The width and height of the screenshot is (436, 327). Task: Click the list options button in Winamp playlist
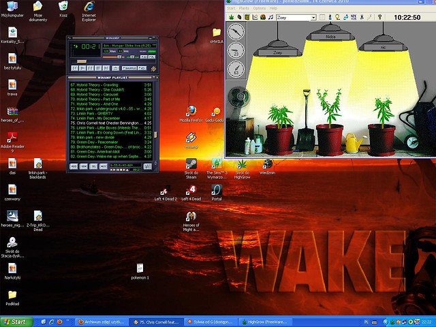pos(147,166)
